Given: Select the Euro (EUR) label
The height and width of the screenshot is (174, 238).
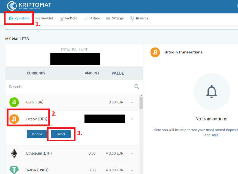Looking at the screenshot, I should coord(35,102).
